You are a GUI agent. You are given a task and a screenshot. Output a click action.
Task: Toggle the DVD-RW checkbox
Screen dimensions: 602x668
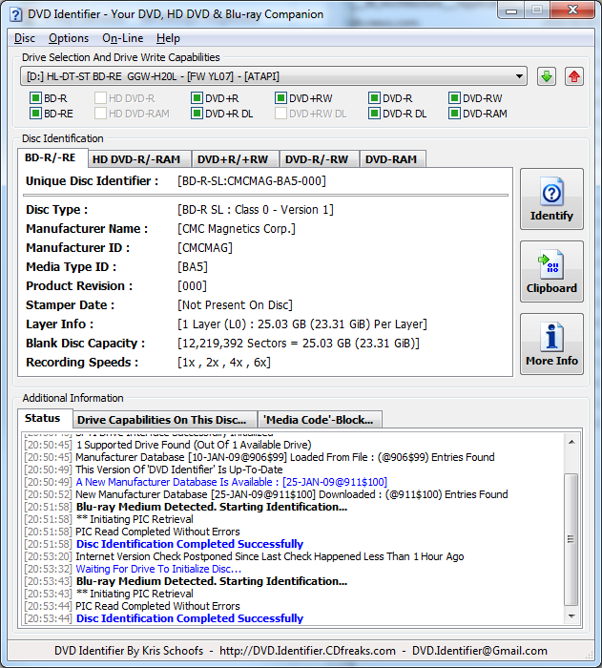click(x=454, y=98)
